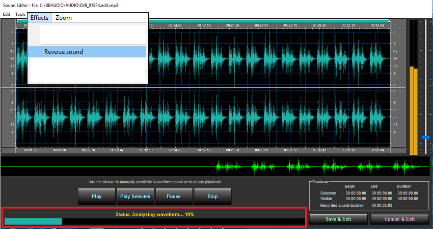Click the Play Selected button
This screenshot has height=229, width=433.
pos(136,197)
